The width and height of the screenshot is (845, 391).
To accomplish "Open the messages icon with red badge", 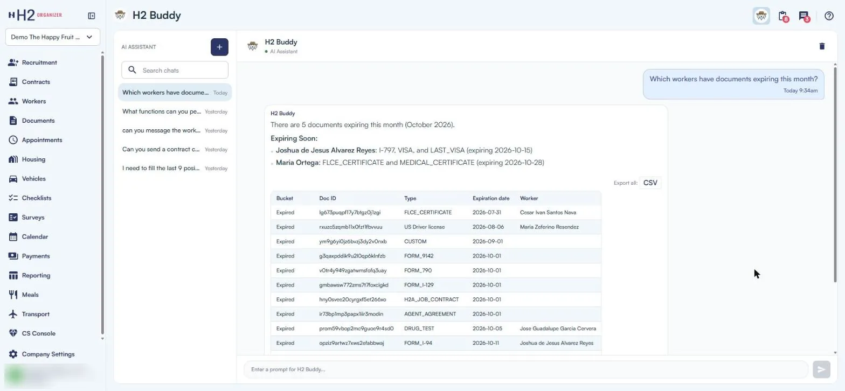I will point(804,16).
